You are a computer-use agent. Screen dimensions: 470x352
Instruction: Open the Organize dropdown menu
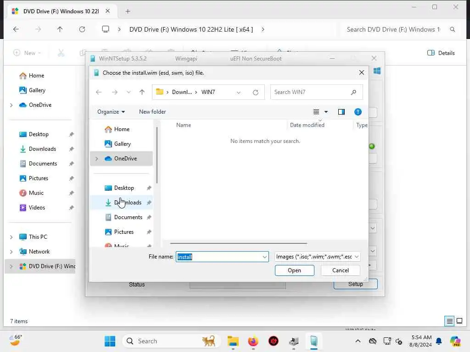[x=111, y=112]
